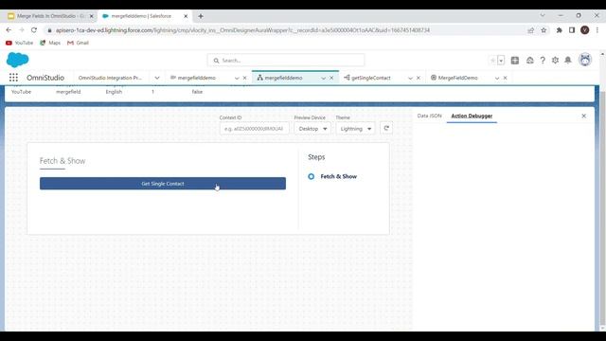This screenshot has height=341, width=606.
Task: Open the Setup gear icon
Action: [x=556, y=61]
